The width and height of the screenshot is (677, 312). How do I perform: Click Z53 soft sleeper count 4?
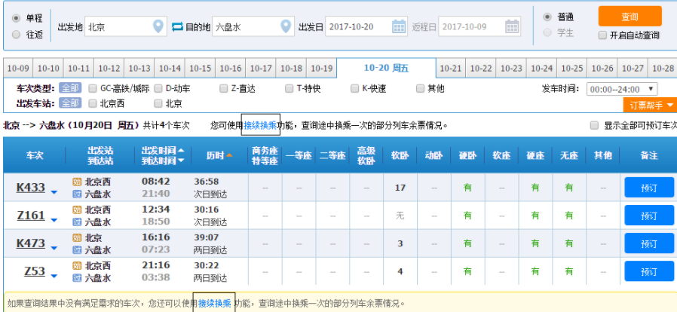[x=400, y=272]
